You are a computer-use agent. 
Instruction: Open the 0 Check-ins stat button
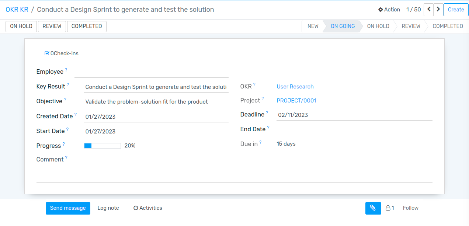click(62, 53)
